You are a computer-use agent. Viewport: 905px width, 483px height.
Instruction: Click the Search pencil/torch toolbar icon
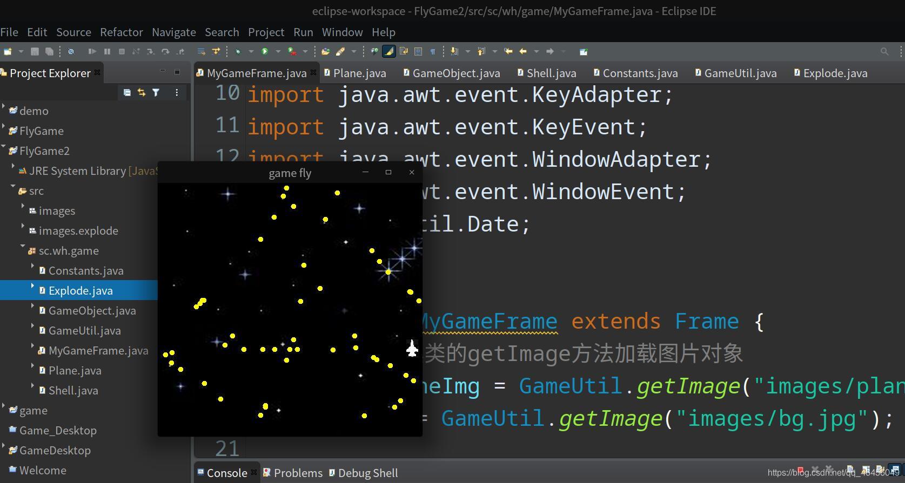tap(340, 52)
